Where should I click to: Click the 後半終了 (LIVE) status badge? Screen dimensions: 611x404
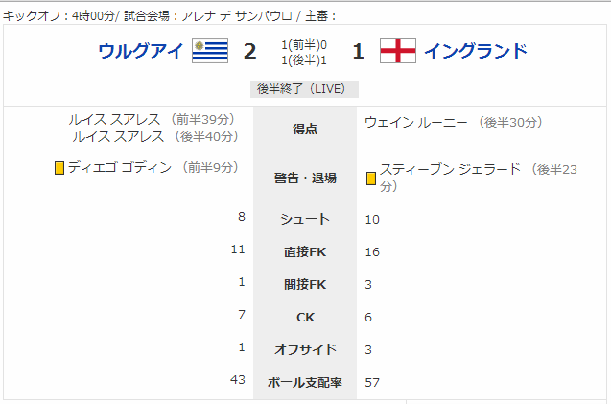pos(304,89)
